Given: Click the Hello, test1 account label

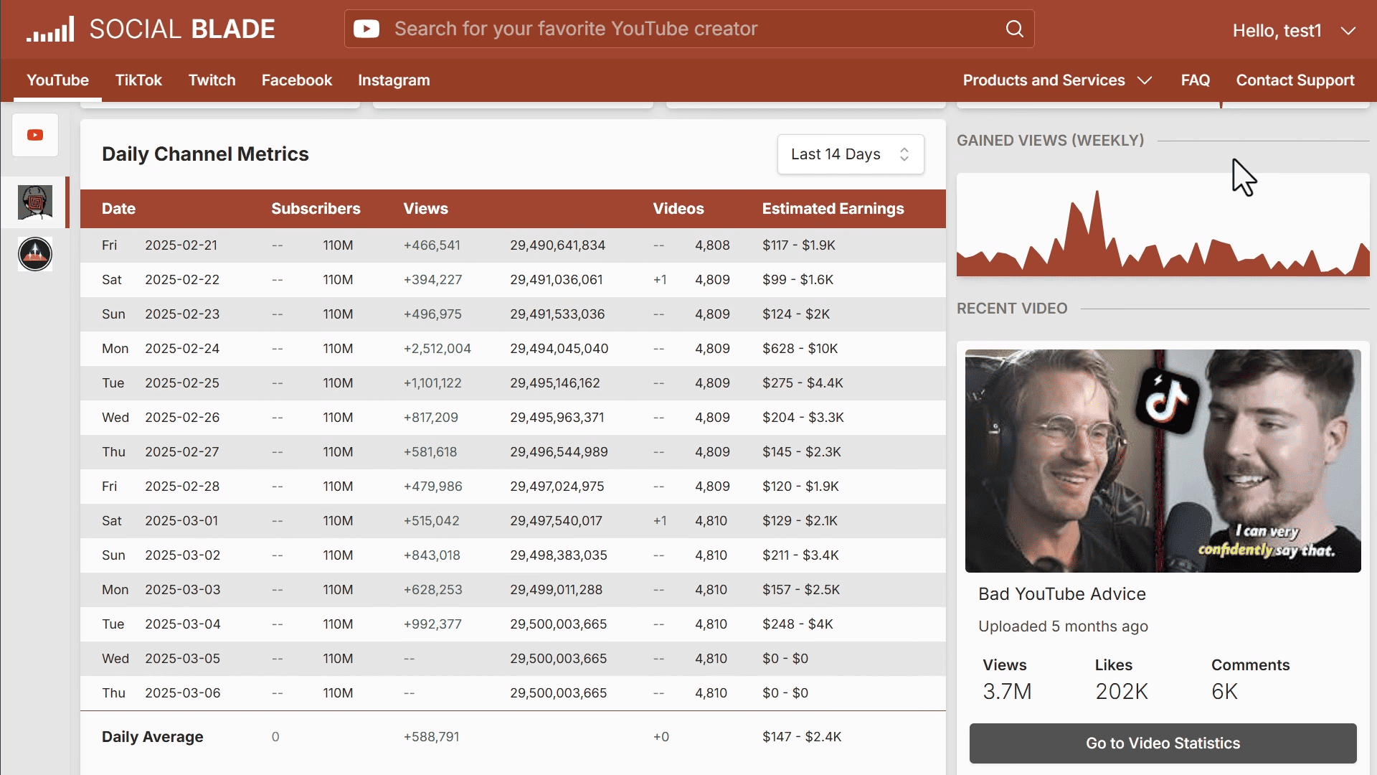Looking at the screenshot, I should [1277, 31].
